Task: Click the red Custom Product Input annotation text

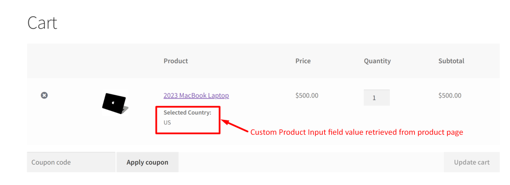Action: coord(357,132)
